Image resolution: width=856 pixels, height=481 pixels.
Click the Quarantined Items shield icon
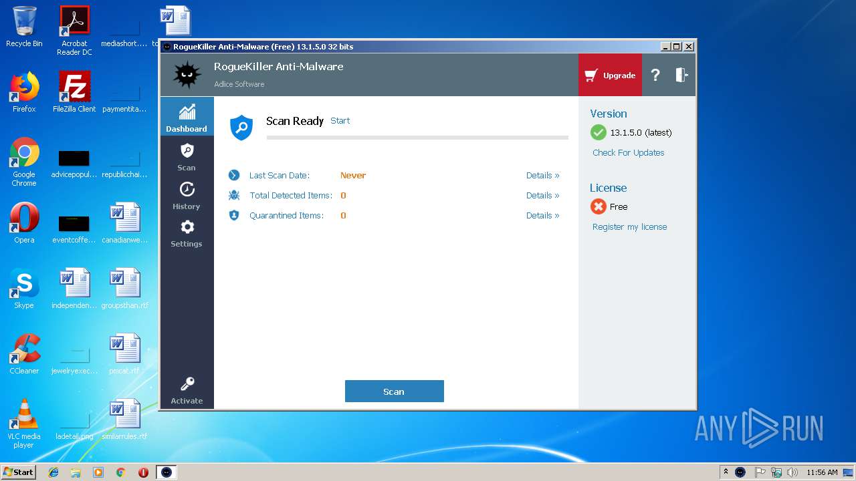tap(234, 215)
